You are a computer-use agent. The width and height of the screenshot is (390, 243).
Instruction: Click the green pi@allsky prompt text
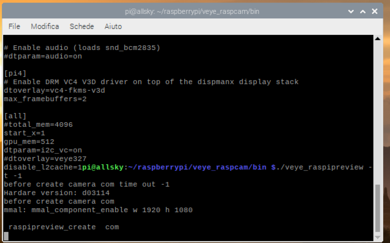point(103,167)
